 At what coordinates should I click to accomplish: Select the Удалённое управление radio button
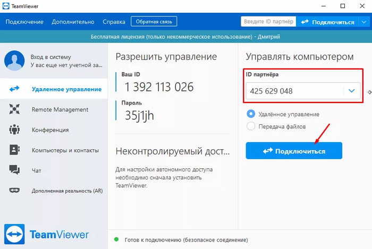click(x=251, y=114)
